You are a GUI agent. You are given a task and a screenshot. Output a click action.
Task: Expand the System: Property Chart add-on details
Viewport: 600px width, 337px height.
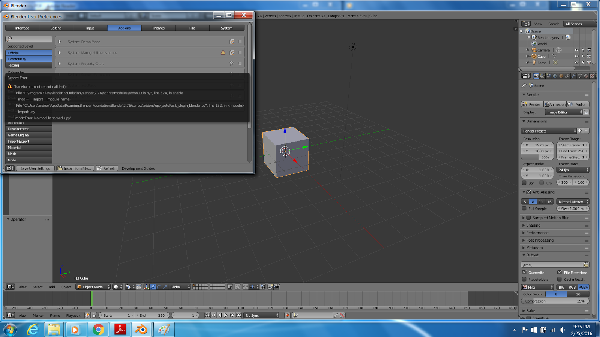pyautogui.click(x=60, y=64)
